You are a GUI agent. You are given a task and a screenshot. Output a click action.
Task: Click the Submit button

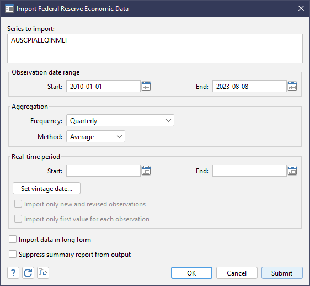(282, 273)
